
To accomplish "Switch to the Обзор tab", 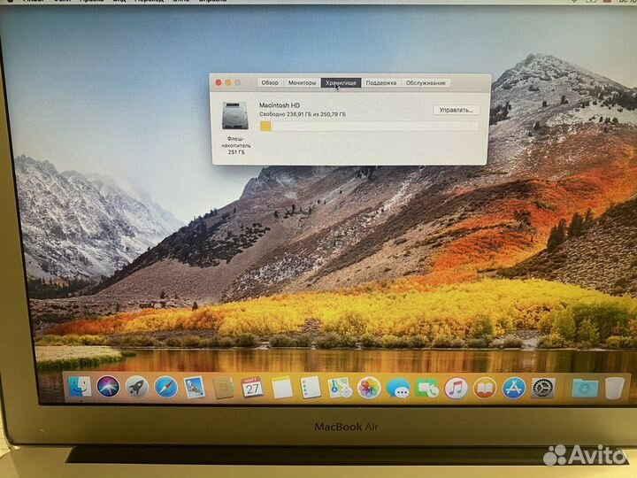I will point(270,82).
